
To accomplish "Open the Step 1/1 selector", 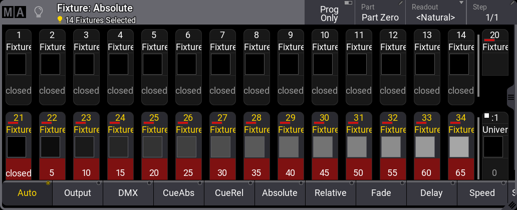I will 491,13.
